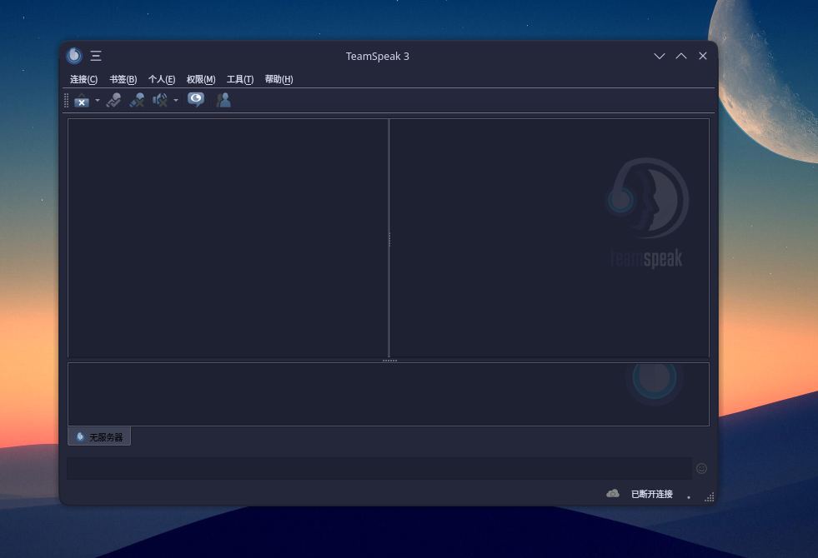Open the speaker mute dropdown arrow

(176, 100)
